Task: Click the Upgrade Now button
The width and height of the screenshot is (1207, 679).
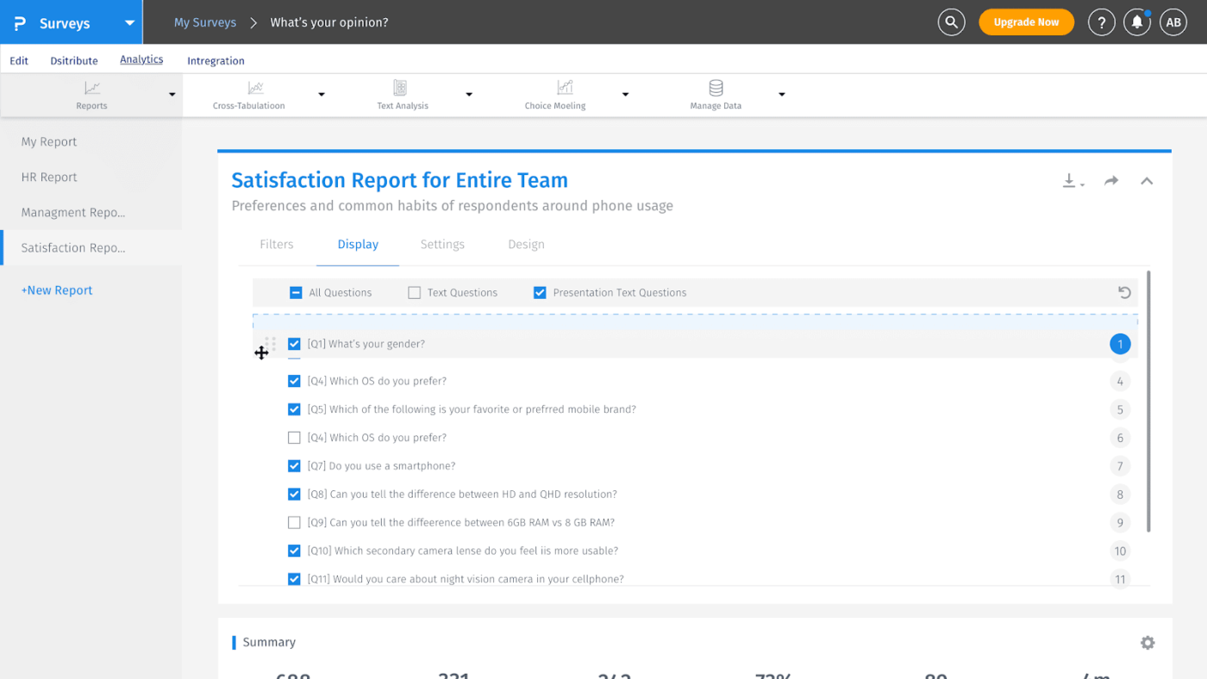Action: click(x=1026, y=22)
